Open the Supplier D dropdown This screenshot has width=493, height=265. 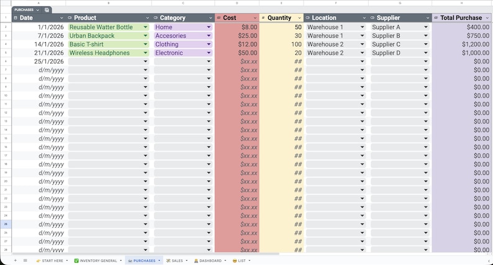point(426,53)
